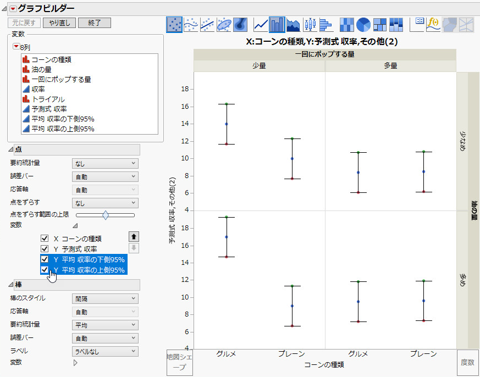The height and width of the screenshot is (377, 480).
Task: Open the ラベル dropdown
Action: 106,351
